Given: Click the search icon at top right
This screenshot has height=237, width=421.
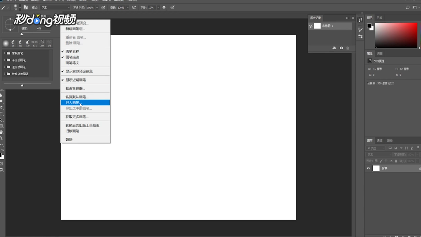Looking at the screenshot, I should click(408, 7).
